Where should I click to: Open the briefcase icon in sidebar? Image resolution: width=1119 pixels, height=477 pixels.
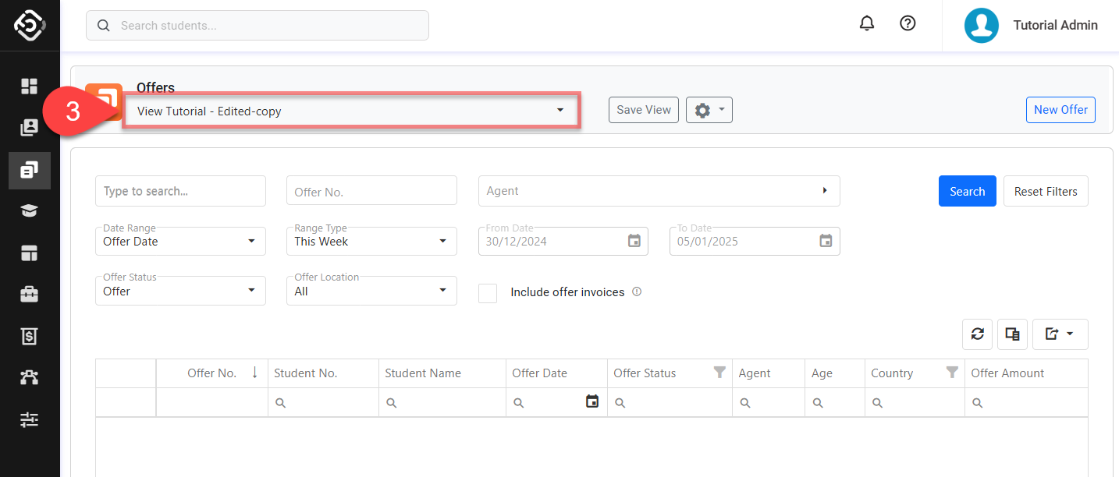(x=30, y=295)
